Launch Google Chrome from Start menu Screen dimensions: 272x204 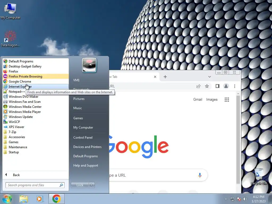[36, 81]
